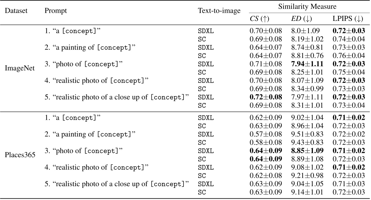Select the CS value 0.57±0.08
Image resolution: width=371 pixels, height=200 pixels.
266,135
